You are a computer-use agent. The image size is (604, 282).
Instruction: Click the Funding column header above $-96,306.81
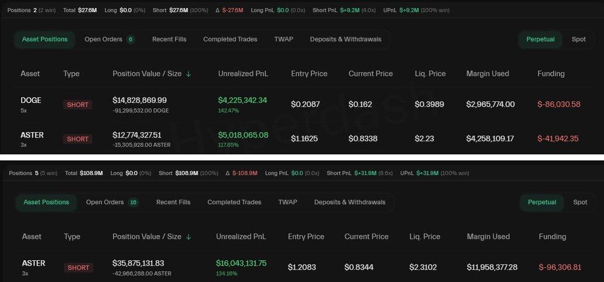pyautogui.click(x=552, y=237)
